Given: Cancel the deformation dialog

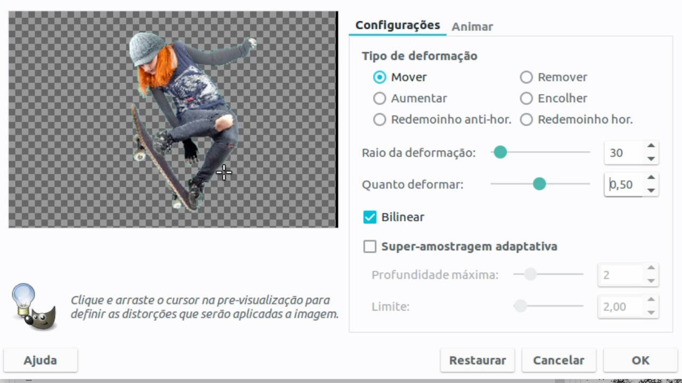Looking at the screenshot, I should point(559,360).
